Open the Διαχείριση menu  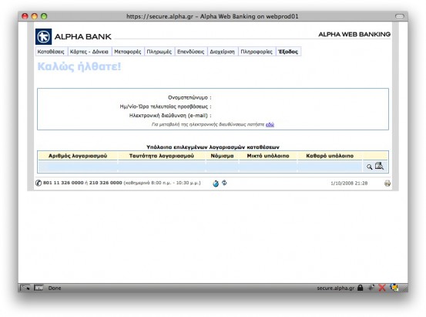point(222,52)
